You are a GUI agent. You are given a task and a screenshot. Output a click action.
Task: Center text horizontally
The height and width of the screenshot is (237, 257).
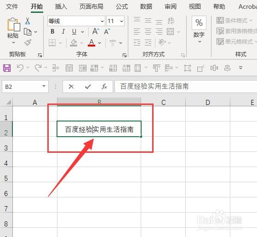tap(148, 31)
